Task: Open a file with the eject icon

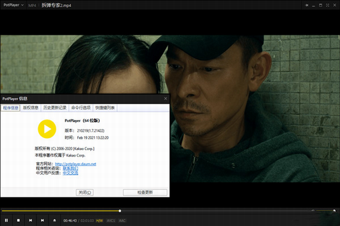Action: point(54,220)
